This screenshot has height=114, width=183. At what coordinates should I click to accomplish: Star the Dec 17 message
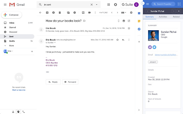point(118,40)
